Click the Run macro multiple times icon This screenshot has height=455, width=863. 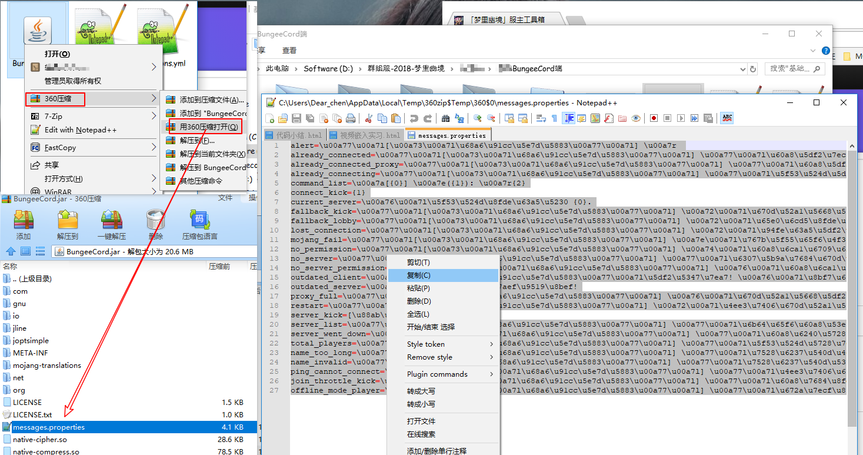point(694,118)
